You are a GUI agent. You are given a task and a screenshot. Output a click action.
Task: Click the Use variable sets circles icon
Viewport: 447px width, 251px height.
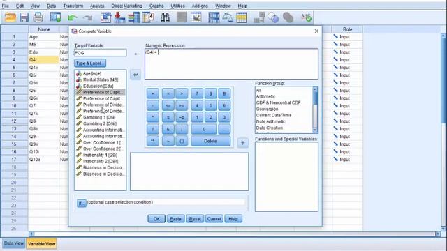pos(273,17)
